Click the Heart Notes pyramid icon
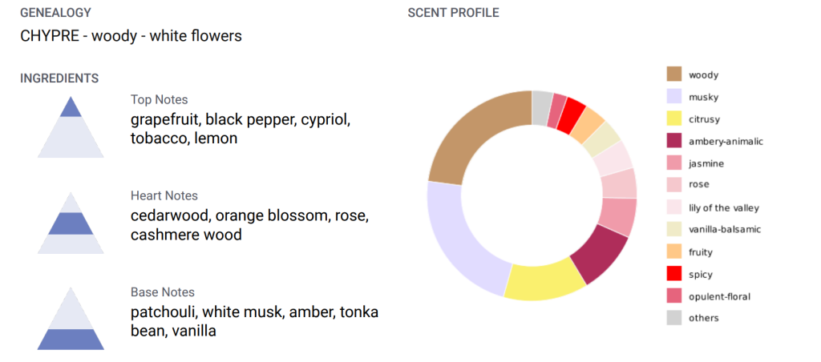Viewport: 821px width, 362px height. (x=71, y=223)
